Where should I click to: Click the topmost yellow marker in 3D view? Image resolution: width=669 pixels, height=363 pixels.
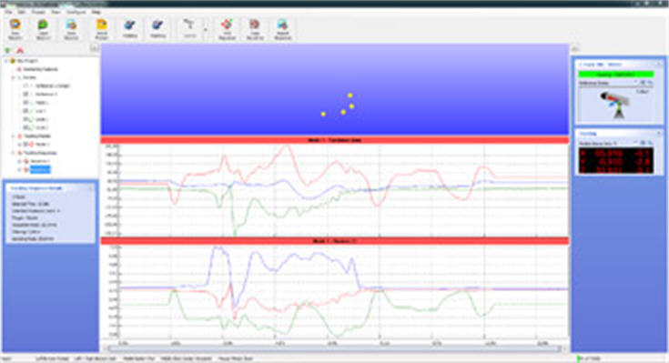coord(350,96)
